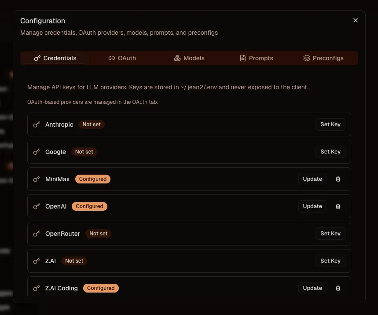Click the key icon in Credentials tab
The image size is (378, 315).
(x=37, y=58)
